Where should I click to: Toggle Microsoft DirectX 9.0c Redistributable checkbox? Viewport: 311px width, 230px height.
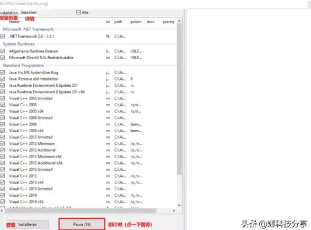[3, 58]
